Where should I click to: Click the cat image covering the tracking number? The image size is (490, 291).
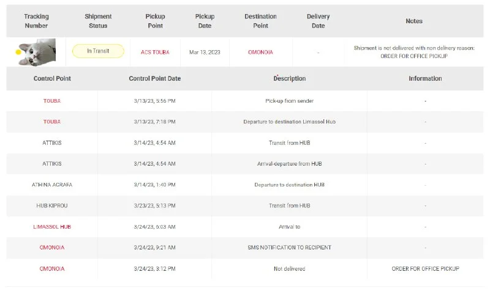click(38, 52)
